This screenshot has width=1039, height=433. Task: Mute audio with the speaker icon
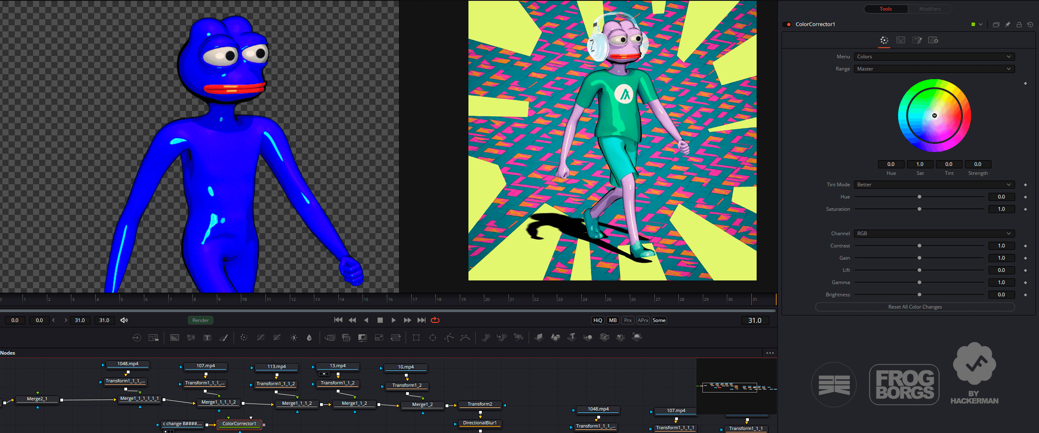click(124, 320)
